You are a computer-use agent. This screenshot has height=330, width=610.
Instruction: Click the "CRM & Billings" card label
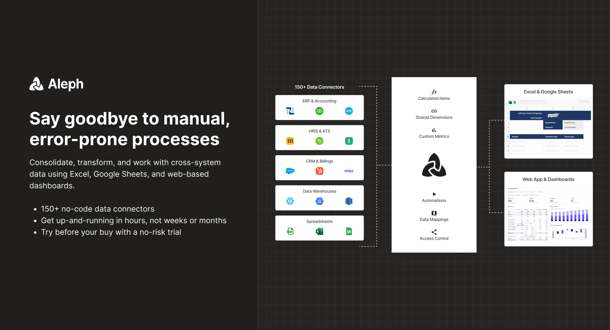click(x=320, y=161)
